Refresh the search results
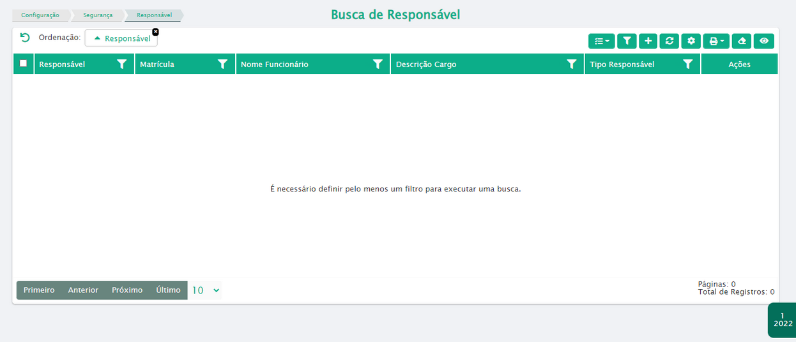 point(669,41)
